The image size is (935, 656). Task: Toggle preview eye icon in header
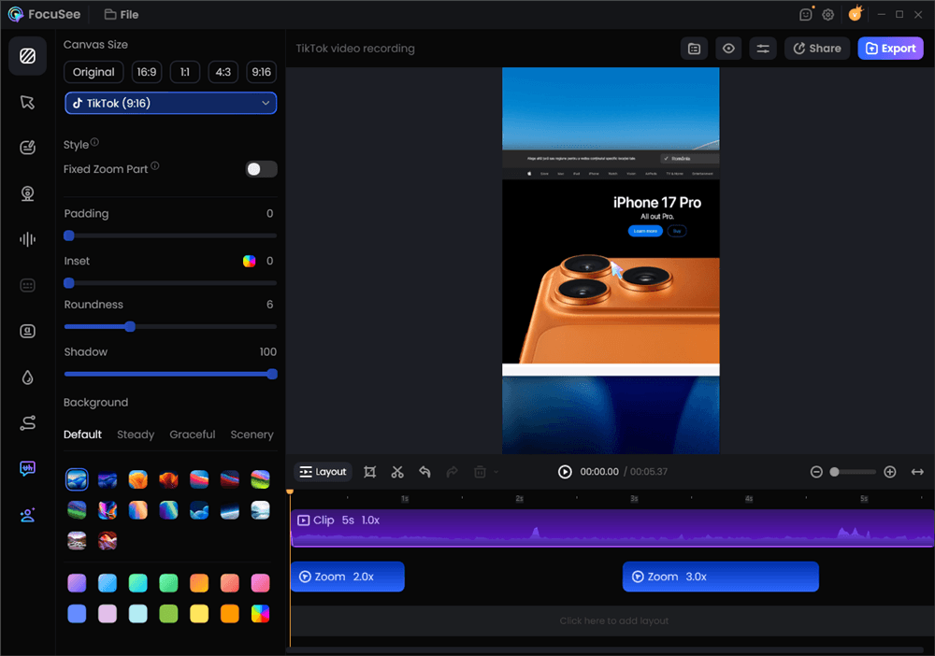coord(728,49)
